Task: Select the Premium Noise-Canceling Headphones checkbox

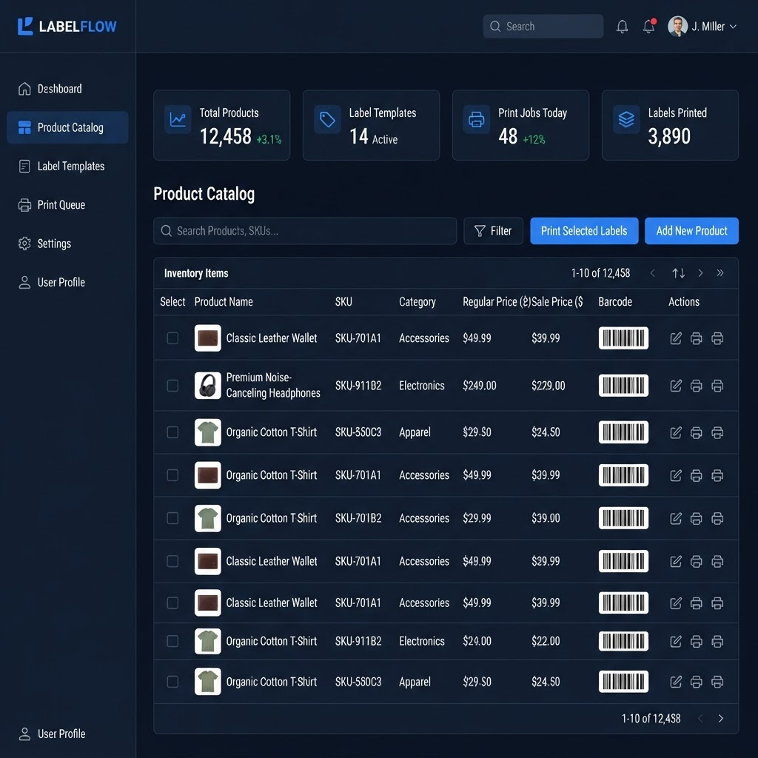Action: point(172,385)
